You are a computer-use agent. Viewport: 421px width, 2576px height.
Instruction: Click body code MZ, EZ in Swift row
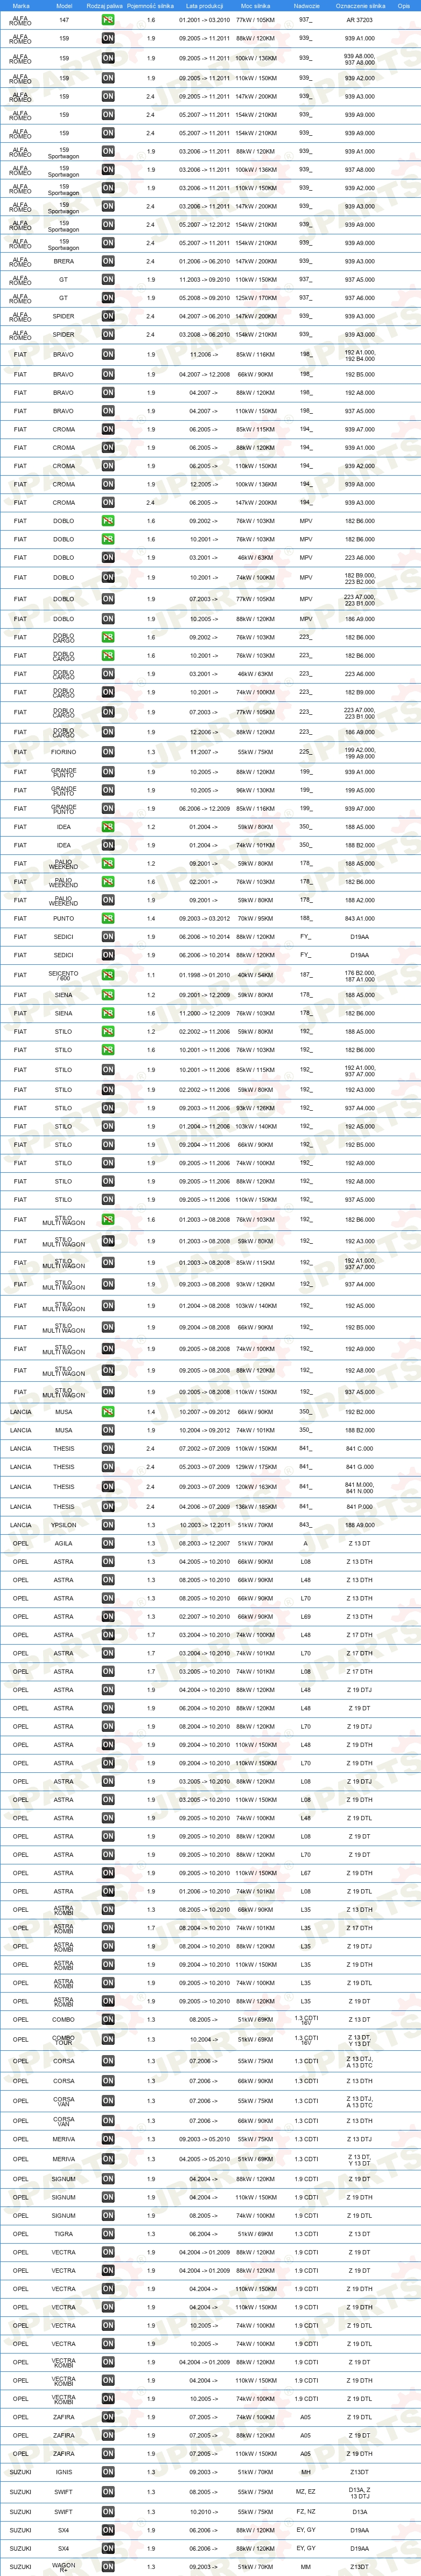[x=306, y=2492]
